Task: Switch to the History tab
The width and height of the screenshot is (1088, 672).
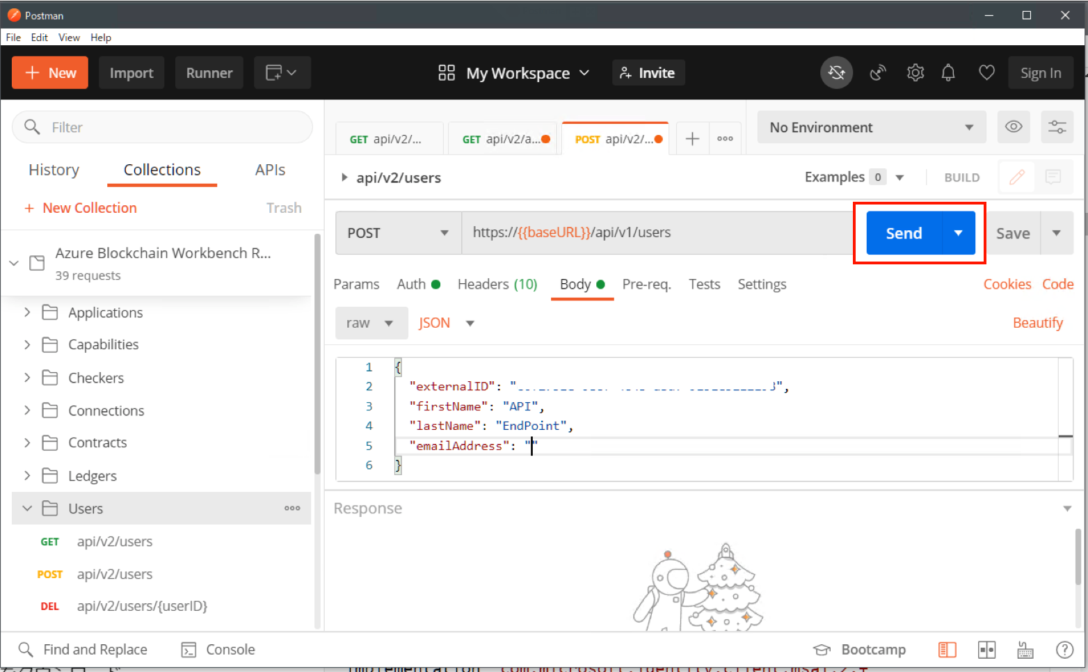Action: (x=54, y=170)
